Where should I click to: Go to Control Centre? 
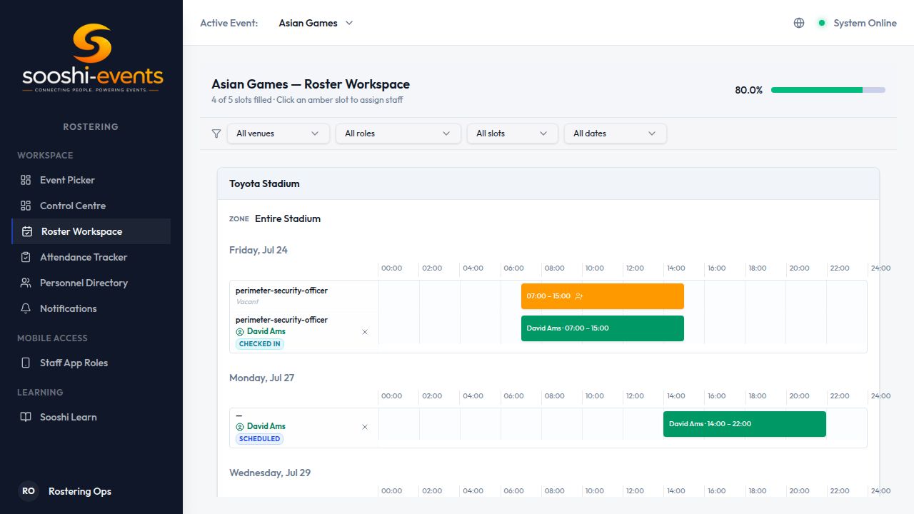pos(91,206)
